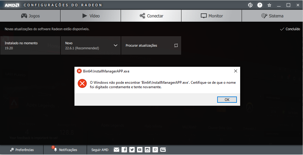Viewport: 303px width, 155px height.
Task: Open AMD's Instagram page icon
Action: [x=147, y=150]
